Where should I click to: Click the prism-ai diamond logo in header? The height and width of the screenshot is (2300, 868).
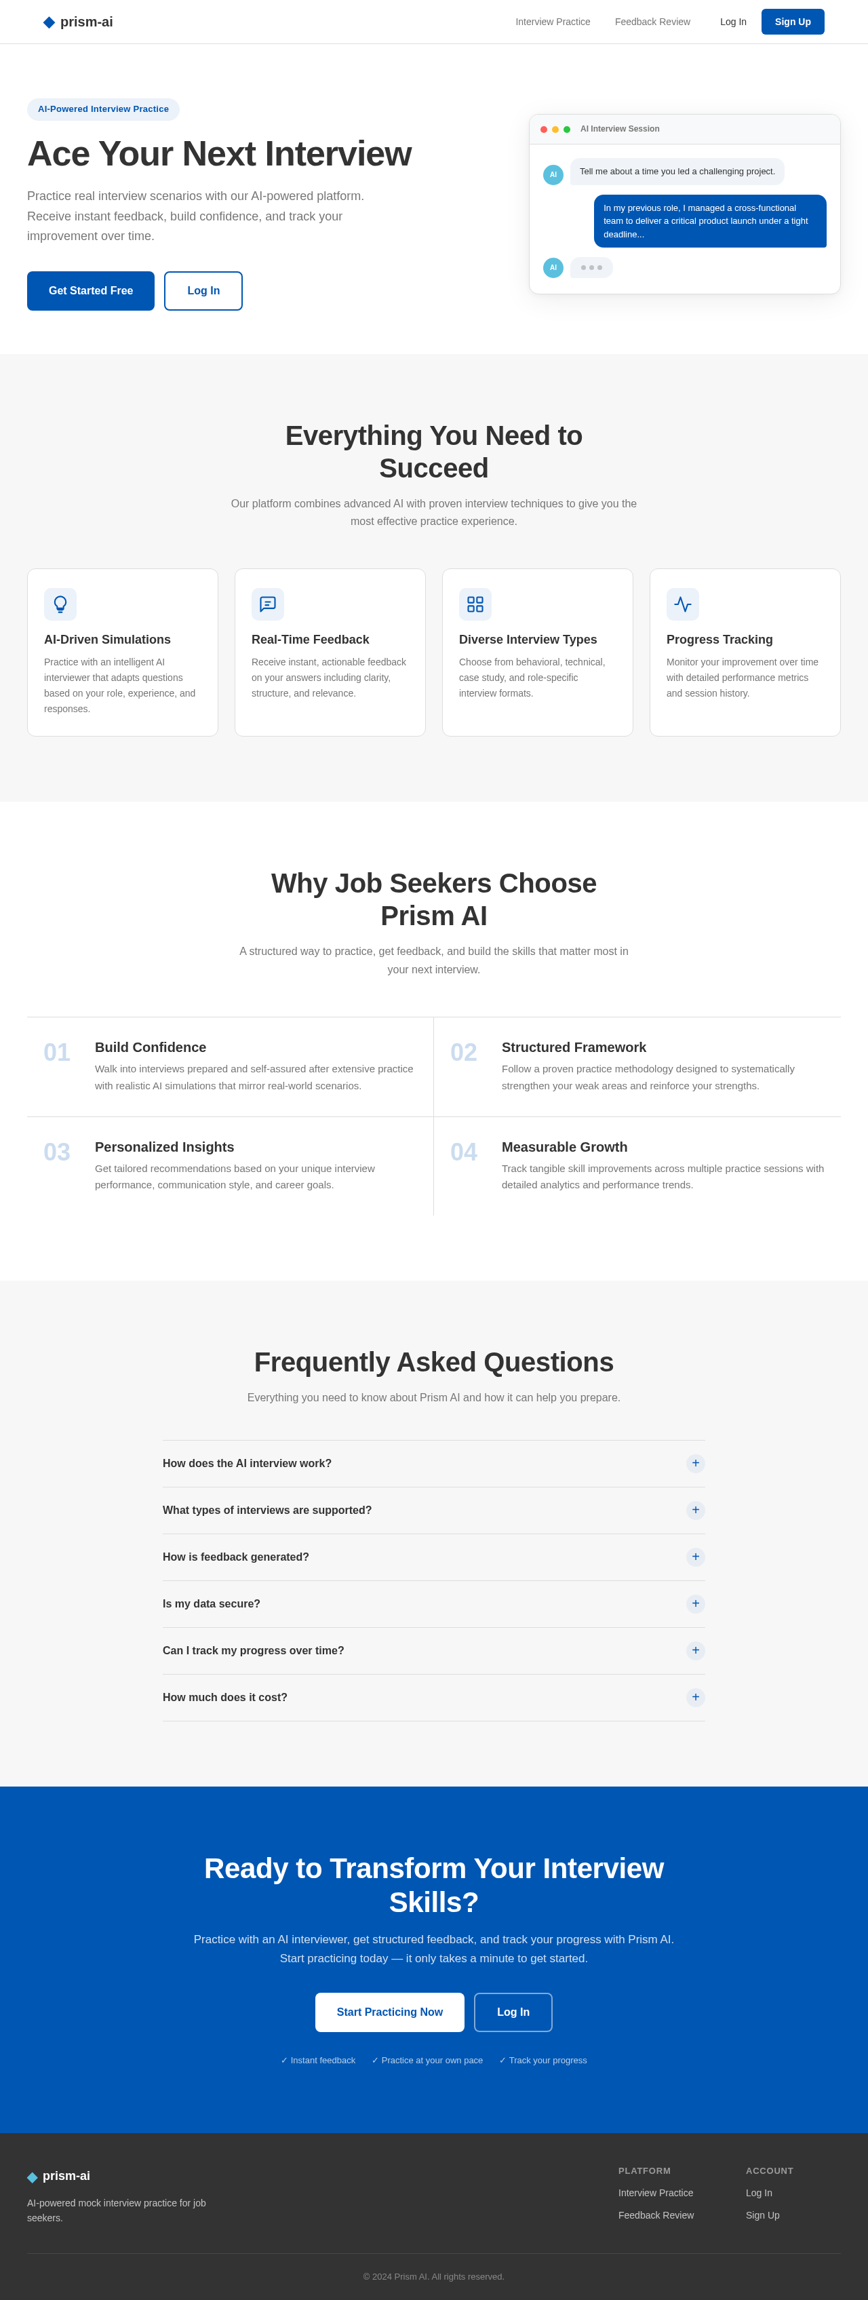click(49, 22)
